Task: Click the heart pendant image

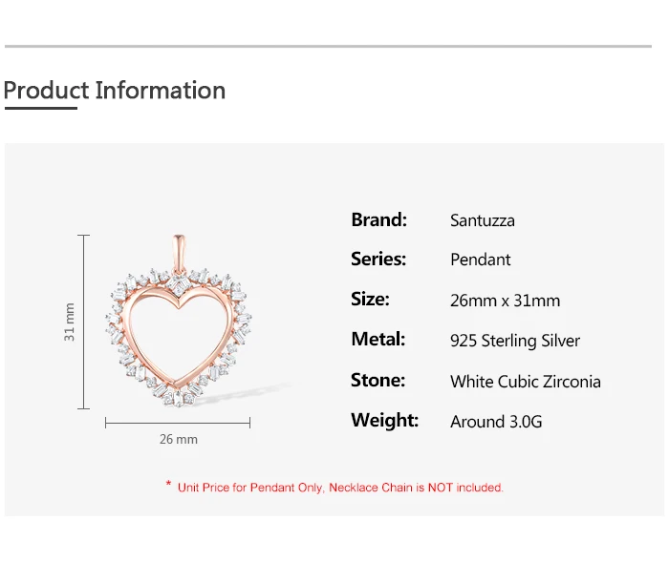Action: tap(179, 321)
